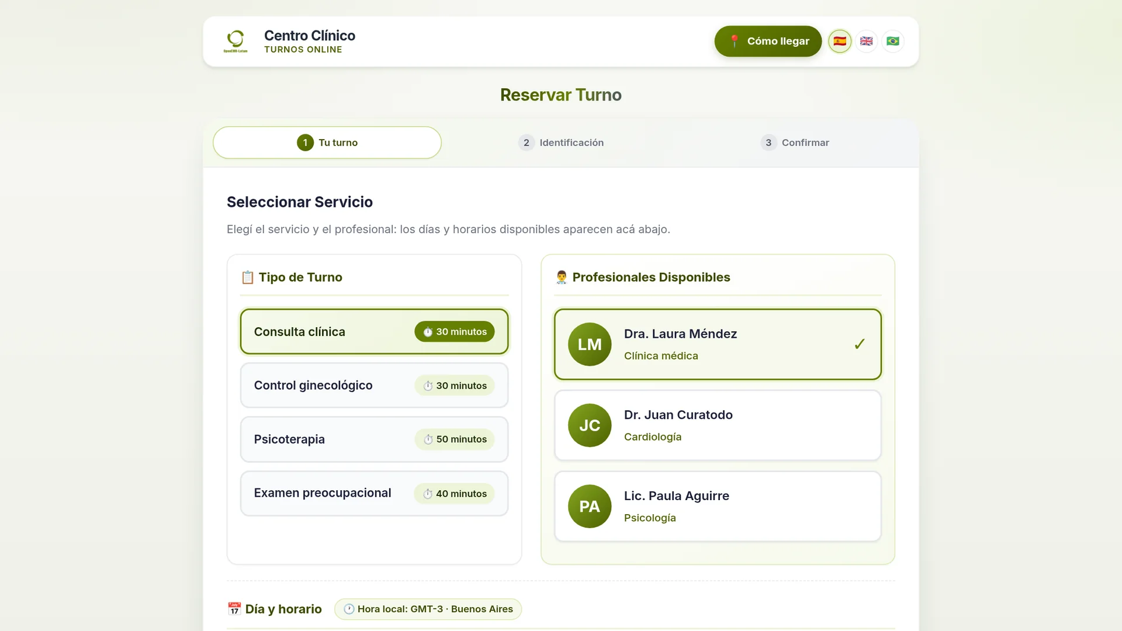1122x631 pixels.
Task: Click the PA avatar circle
Action: (x=590, y=507)
